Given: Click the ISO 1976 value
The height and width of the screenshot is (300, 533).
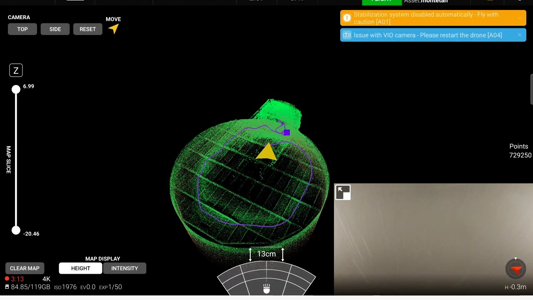Looking at the screenshot, I should pos(65,287).
